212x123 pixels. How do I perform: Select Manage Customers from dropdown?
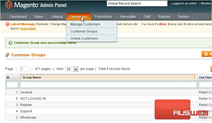coord(92,24)
